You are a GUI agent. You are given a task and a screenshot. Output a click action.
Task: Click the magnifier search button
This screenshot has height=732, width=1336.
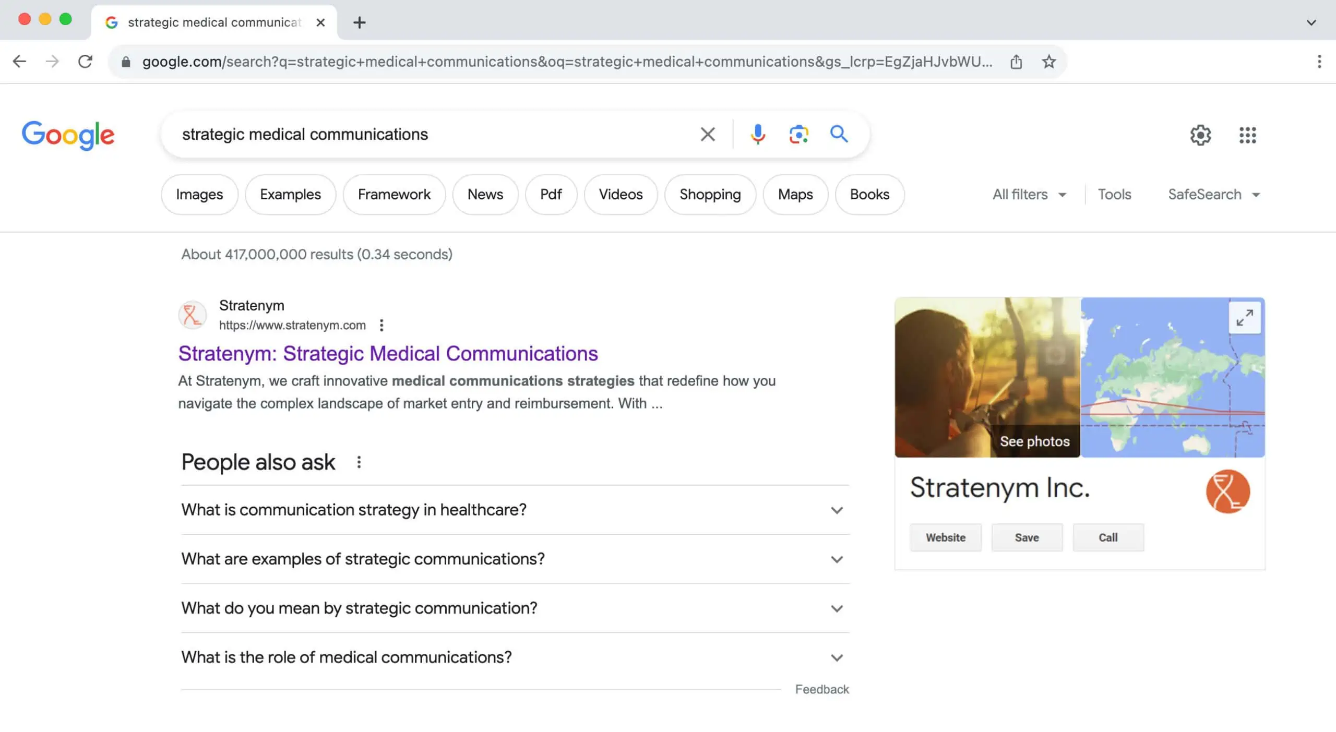[839, 134]
